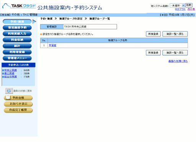Click the 中央公民館 link
This screenshot has height=142, width=196.
[x=10, y=70]
